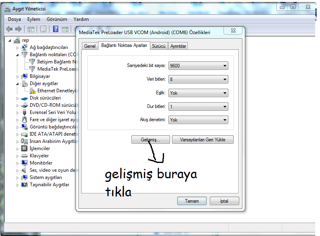Click the Properties sheet icon in the toolbar
The image size is (320, 236).
(x=43, y=29)
